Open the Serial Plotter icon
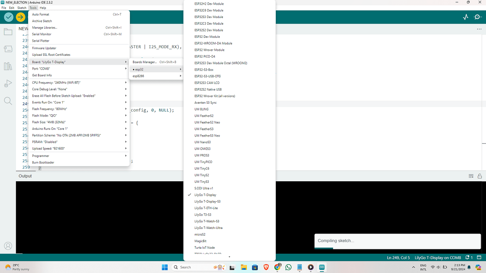Image resolution: width=486 pixels, height=273 pixels. (466, 17)
